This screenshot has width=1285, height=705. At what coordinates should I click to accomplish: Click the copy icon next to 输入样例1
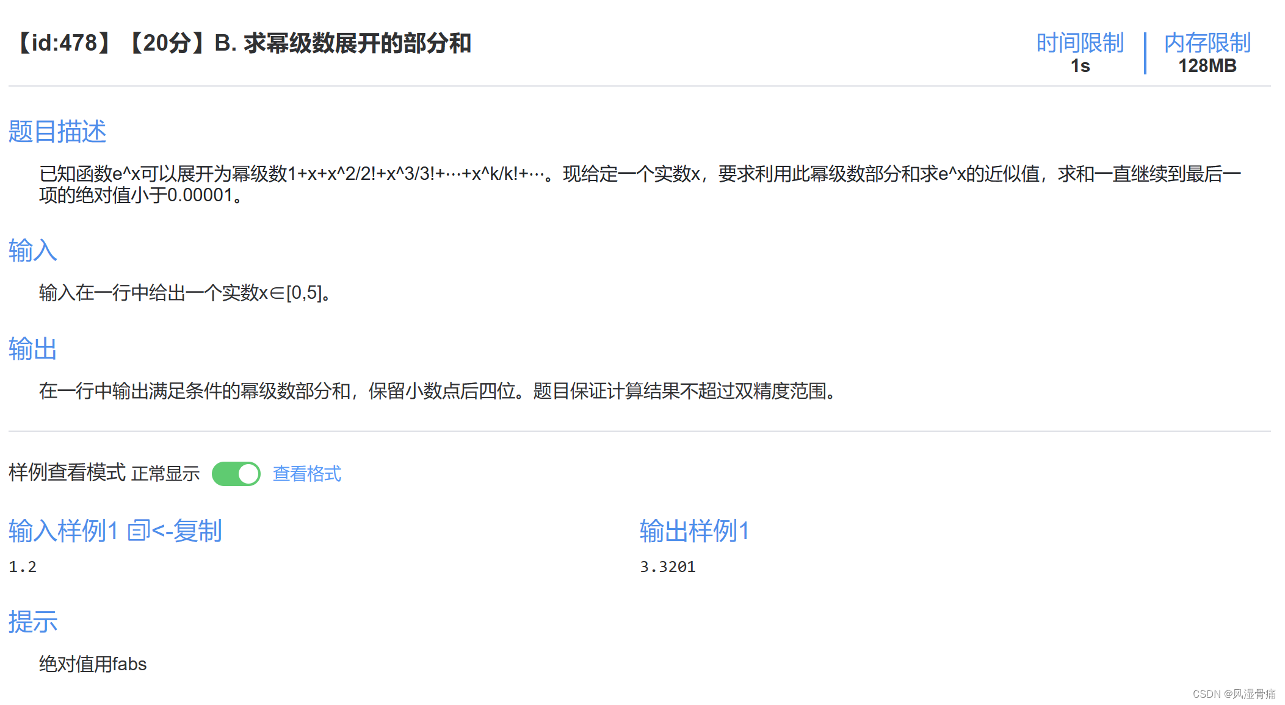tap(139, 531)
